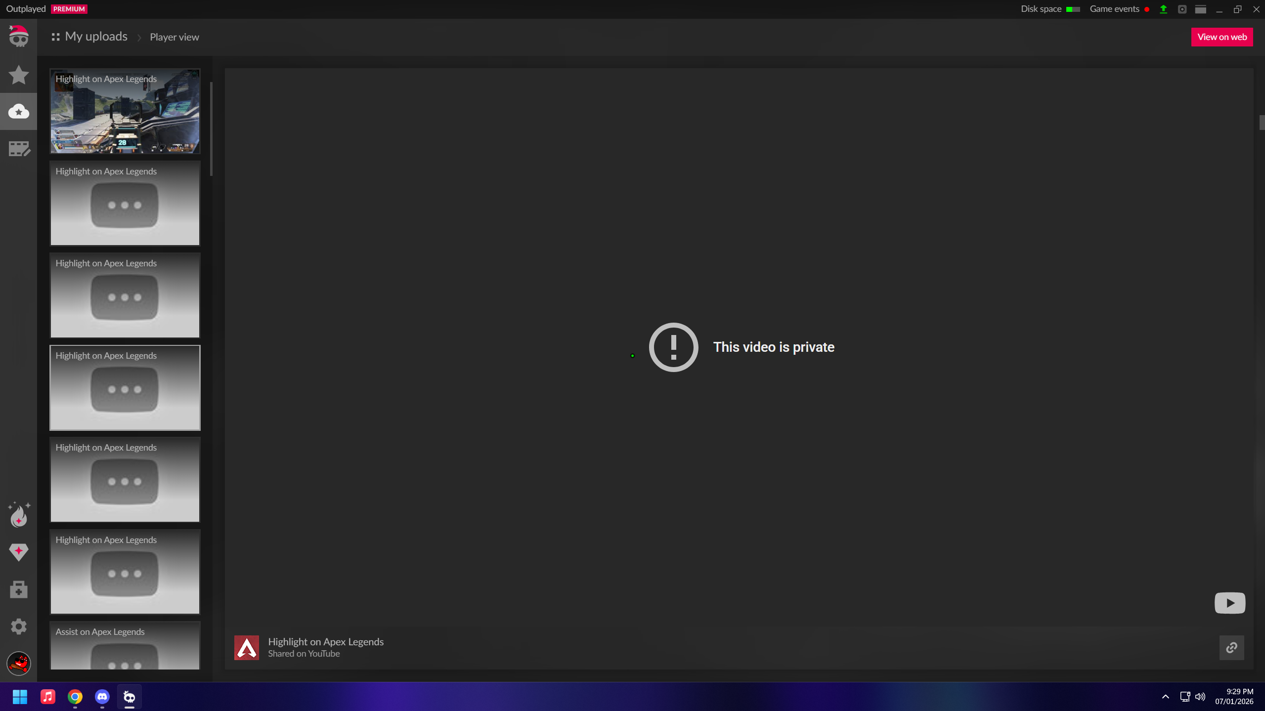Click the Game events status indicator

click(x=1119, y=9)
